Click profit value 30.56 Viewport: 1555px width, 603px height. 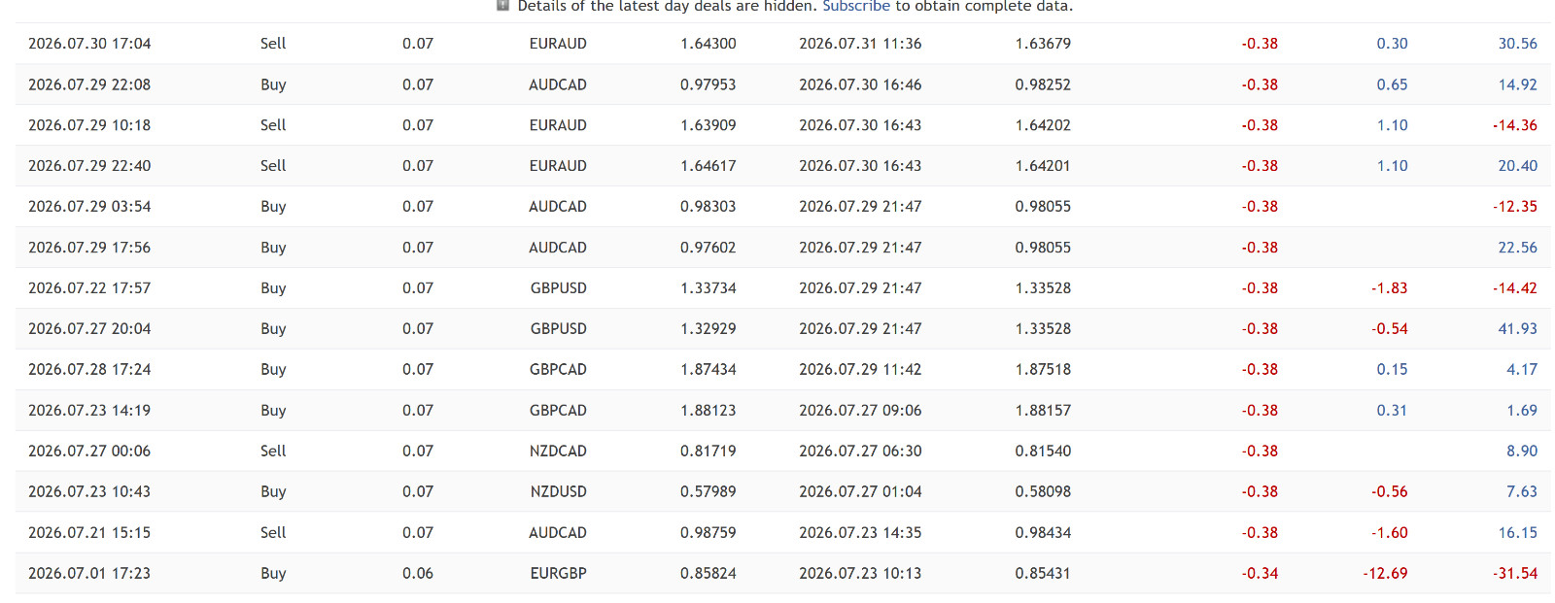pos(1517,44)
